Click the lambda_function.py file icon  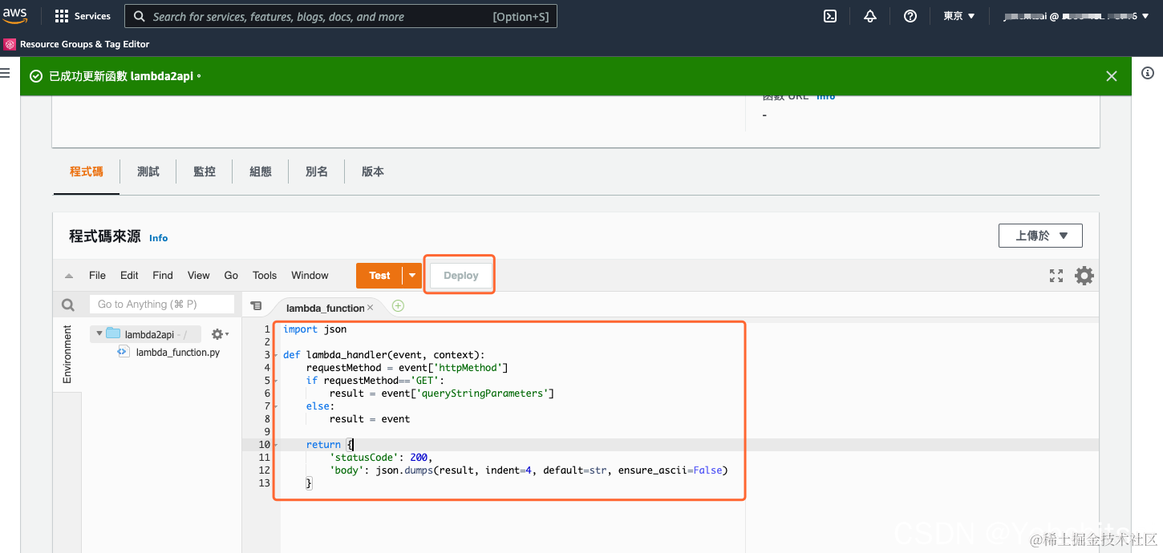(x=123, y=352)
